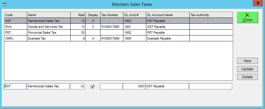Select the NVA code cell

(16, 27)
